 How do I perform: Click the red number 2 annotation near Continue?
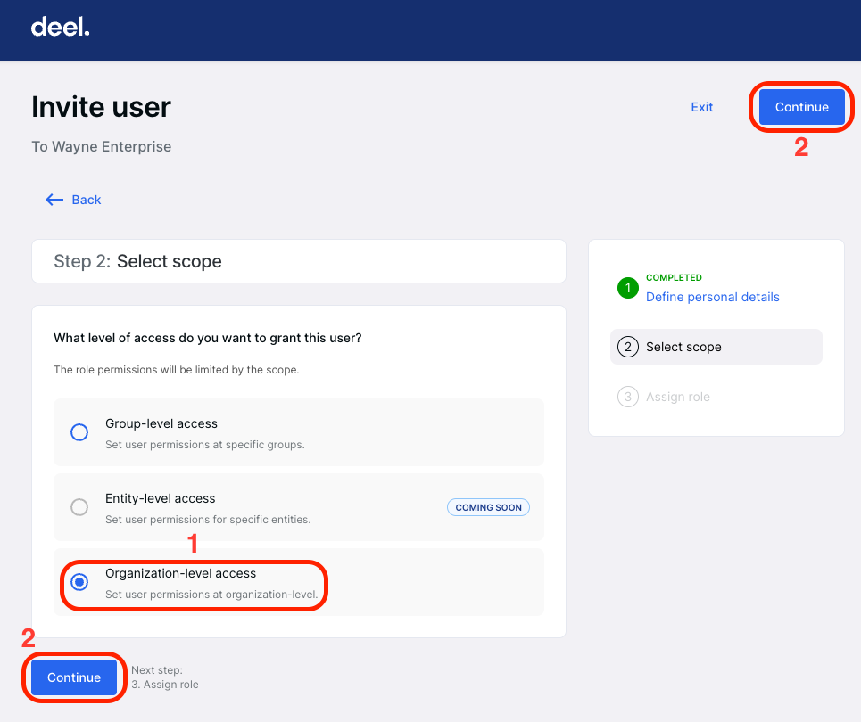point(800,147)
